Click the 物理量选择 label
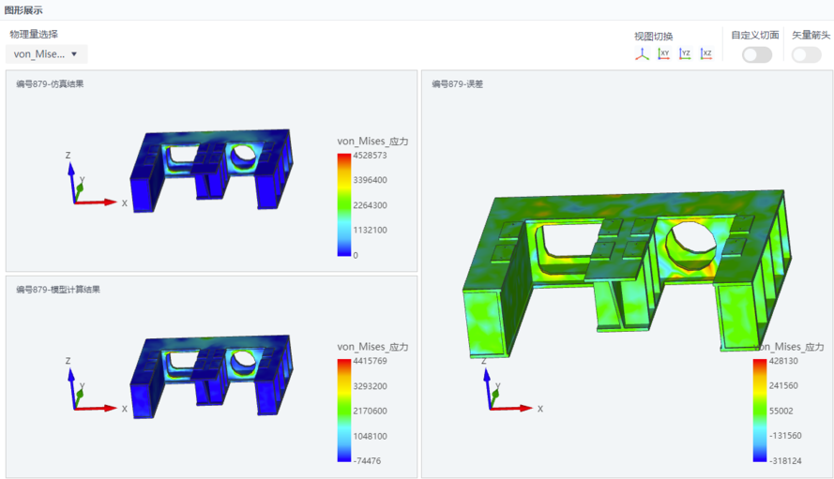The width and height of the screenshot is (834, 479). pos(34,34)
